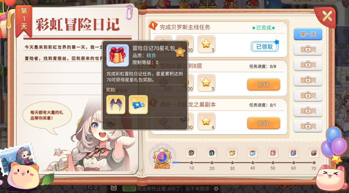Click 前往 for 怪物大厦达到8层 task
Screen dimensions: 349x193
tap(264, 85)
